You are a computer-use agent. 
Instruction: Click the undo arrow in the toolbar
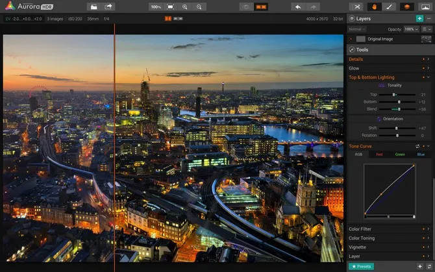pyautogui.click(x=298, y=6)
